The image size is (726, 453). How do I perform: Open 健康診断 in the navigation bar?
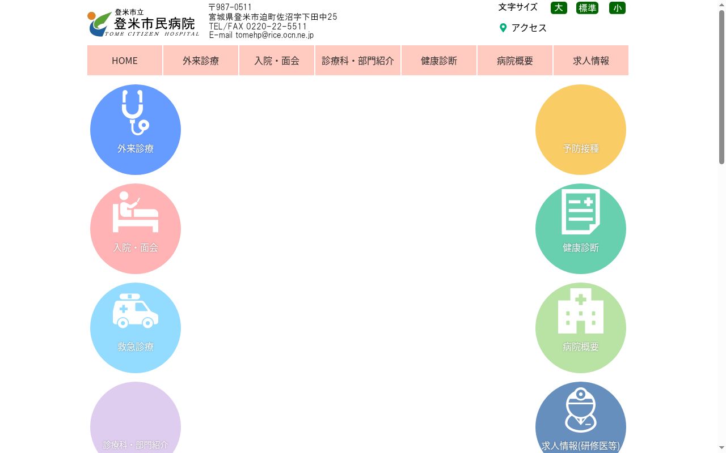[439, 61]
